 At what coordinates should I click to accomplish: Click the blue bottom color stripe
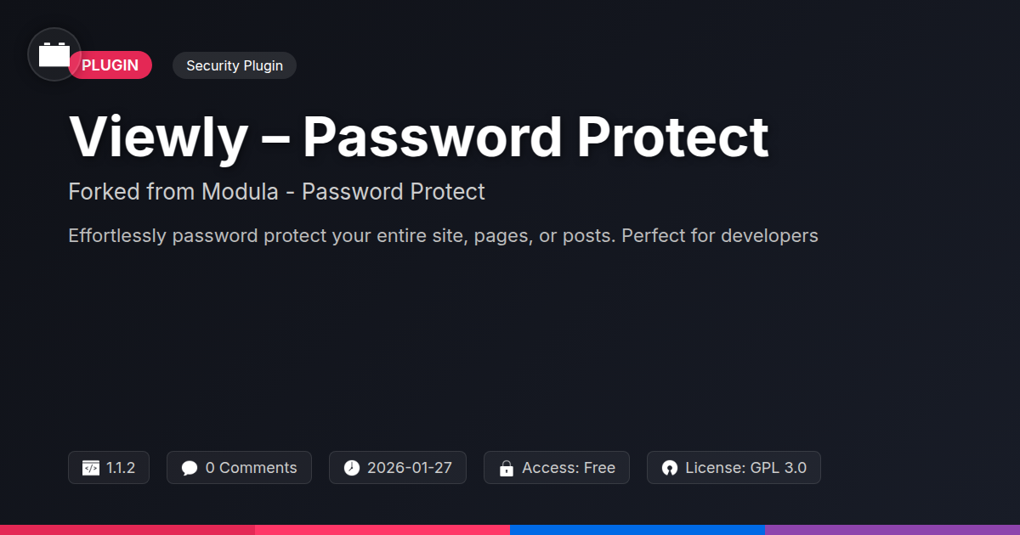pos(637,530)
